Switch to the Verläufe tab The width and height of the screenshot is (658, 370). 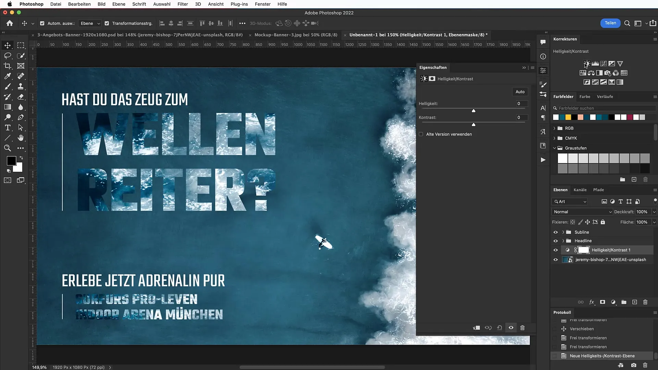tap(605, 97)
